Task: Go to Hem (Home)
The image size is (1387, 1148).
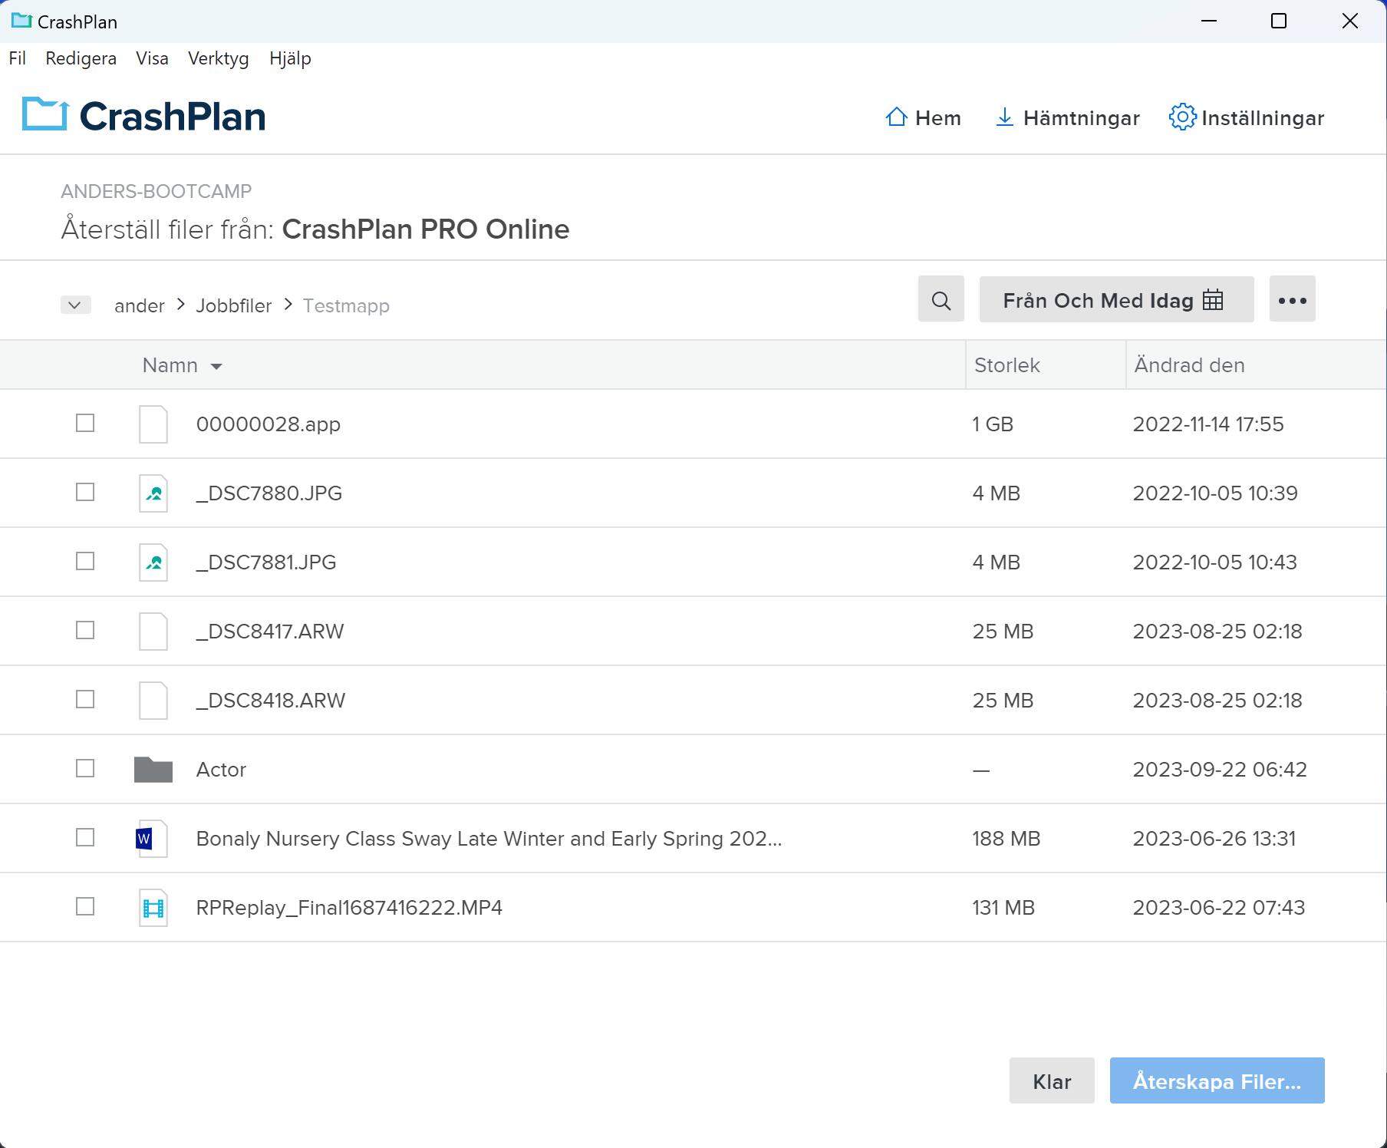Action: click(x=923, y=117)
